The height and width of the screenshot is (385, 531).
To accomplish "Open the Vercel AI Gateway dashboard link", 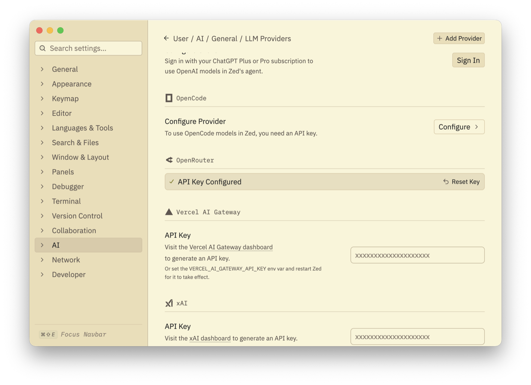I will pyautogui.click(x=231, y=247).
